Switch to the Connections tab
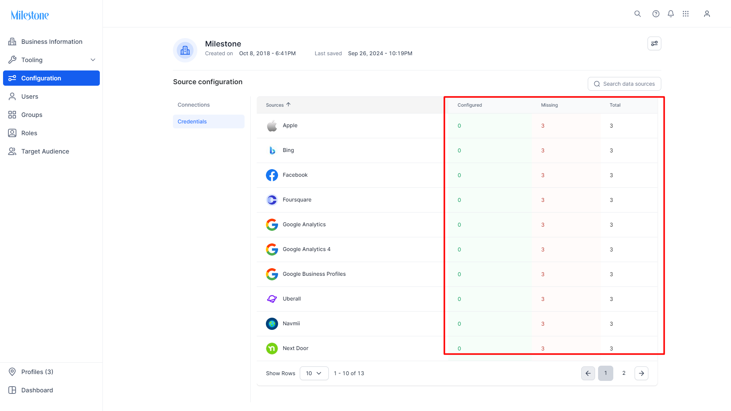731x411 pixels. [209, 105]
